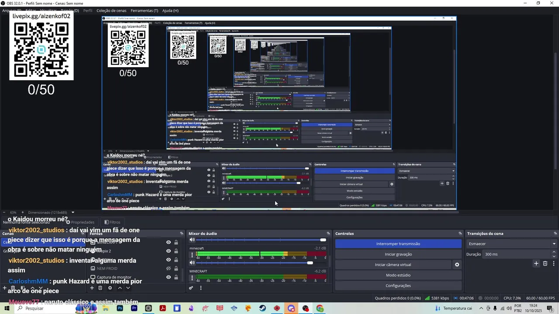Open Perfil menu
Image resolution: width=559 pixels, height=314 pixels.
[87, 10]
